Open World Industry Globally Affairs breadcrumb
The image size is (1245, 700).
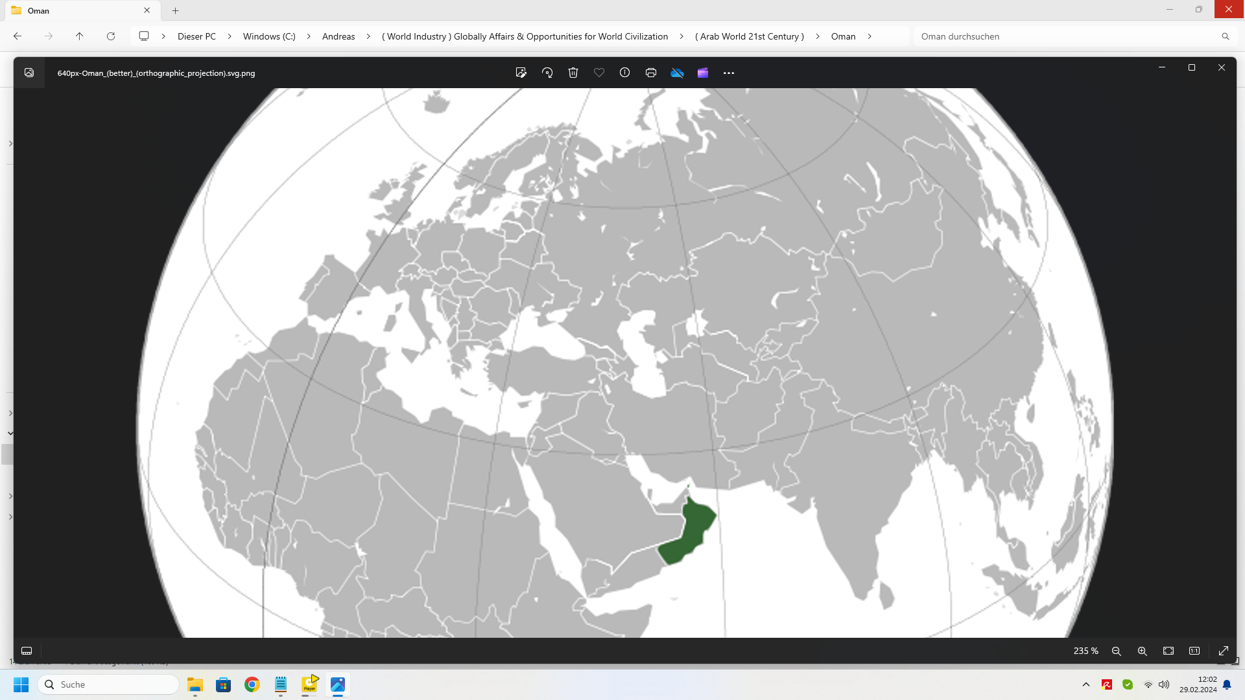525,36
